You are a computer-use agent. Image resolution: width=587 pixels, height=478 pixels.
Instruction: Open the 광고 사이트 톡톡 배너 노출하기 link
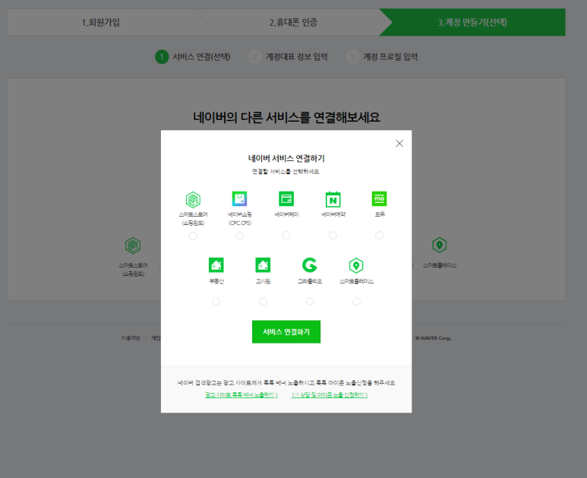(241, 395)
